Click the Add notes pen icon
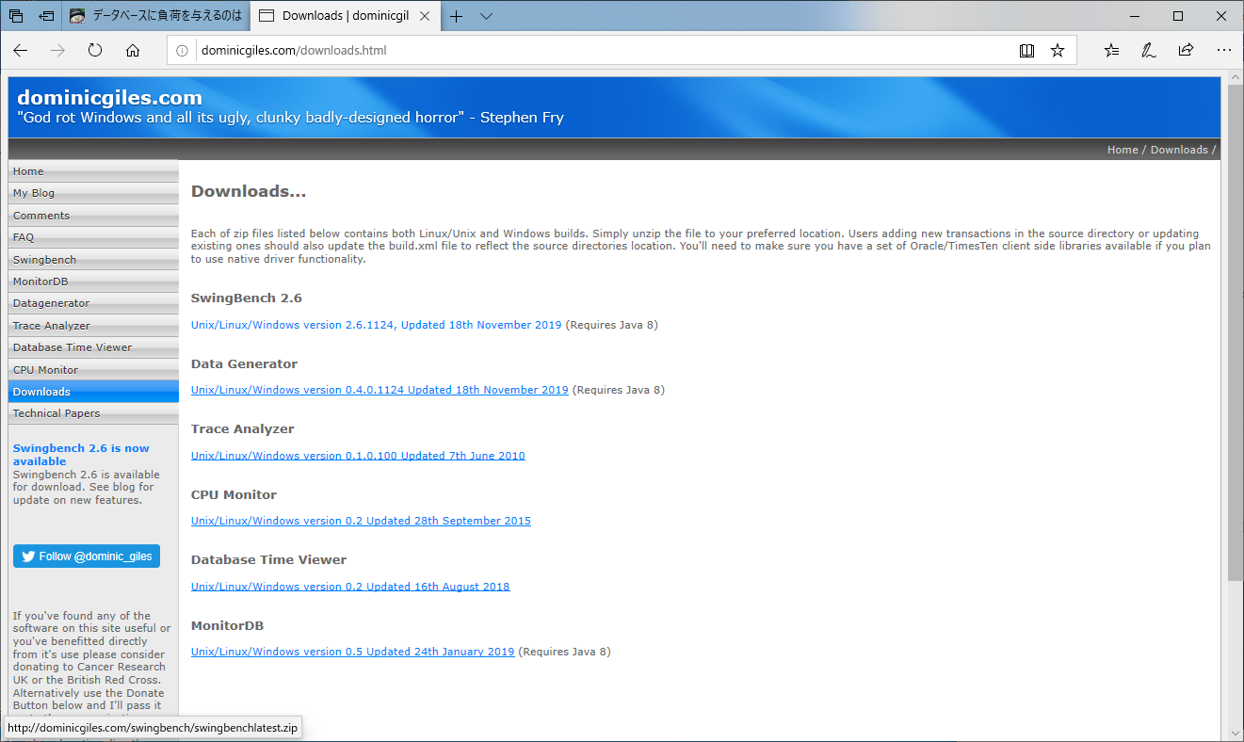Image resolution: width=1244 pixels, height=742 pixels. click(x=1149, y=51)
